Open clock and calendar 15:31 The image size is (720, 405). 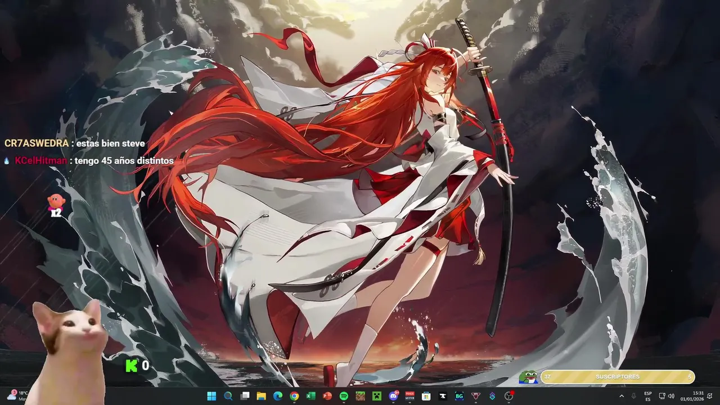pyautogui.click(x=692, y=396)
